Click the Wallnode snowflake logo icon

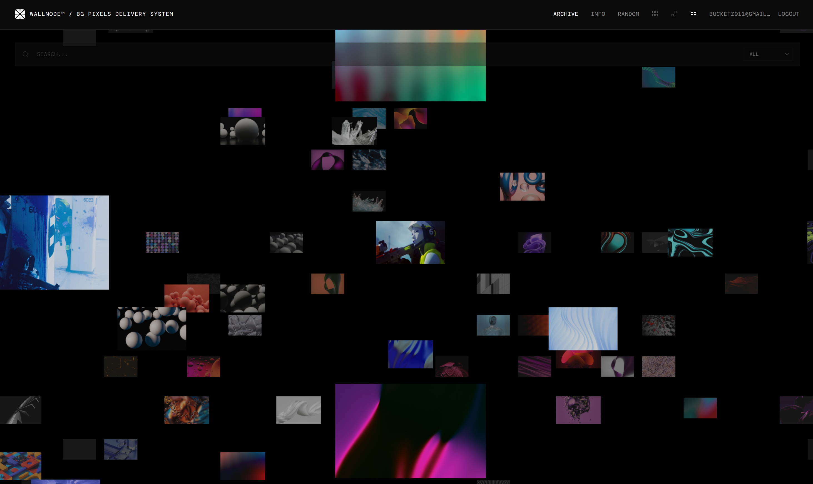coord(20,14)
